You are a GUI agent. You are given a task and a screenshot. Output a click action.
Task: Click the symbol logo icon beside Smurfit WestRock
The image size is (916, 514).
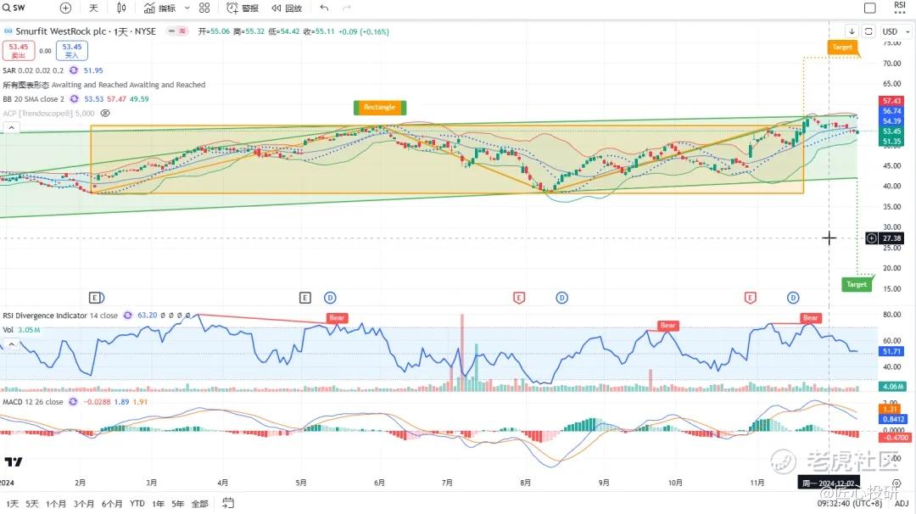pos(8,31)
